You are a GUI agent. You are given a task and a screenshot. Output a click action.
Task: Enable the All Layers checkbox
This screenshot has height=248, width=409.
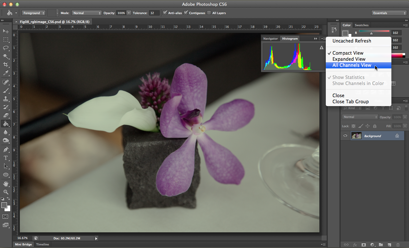(209, 13)
